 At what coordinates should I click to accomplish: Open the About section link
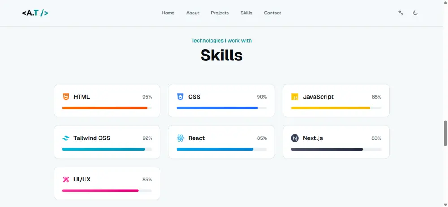point(193,13)
